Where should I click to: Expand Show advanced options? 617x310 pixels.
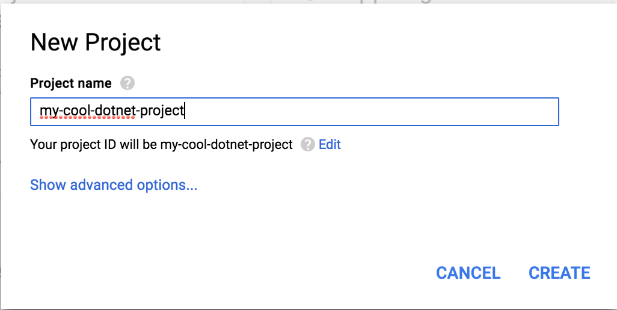point(114,185)
